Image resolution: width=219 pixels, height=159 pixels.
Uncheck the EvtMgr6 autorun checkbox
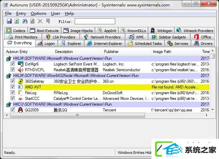point(13,64)
